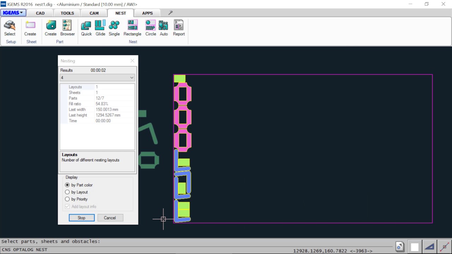Viewport: 452px width, 254px height.
Task: Select the Last width row
Action: pos(97,109)
